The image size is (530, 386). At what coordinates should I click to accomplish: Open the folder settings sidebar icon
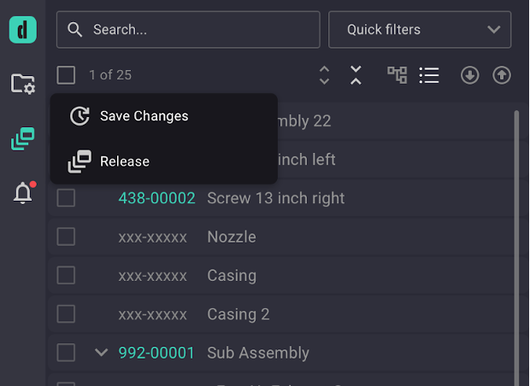[x=22, y=84]
